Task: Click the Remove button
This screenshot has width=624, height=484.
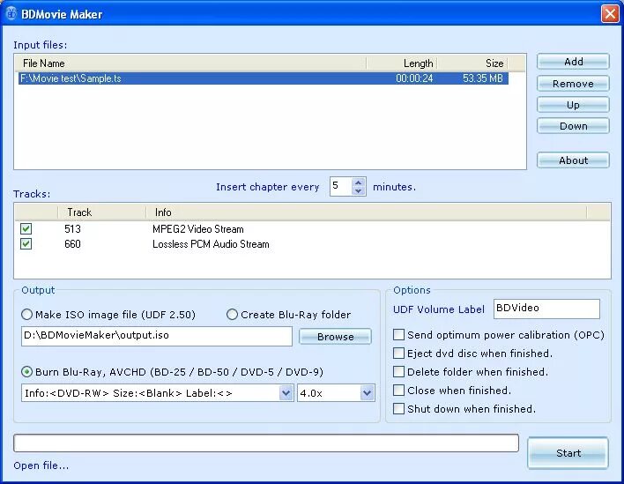Action: (573, 84)
